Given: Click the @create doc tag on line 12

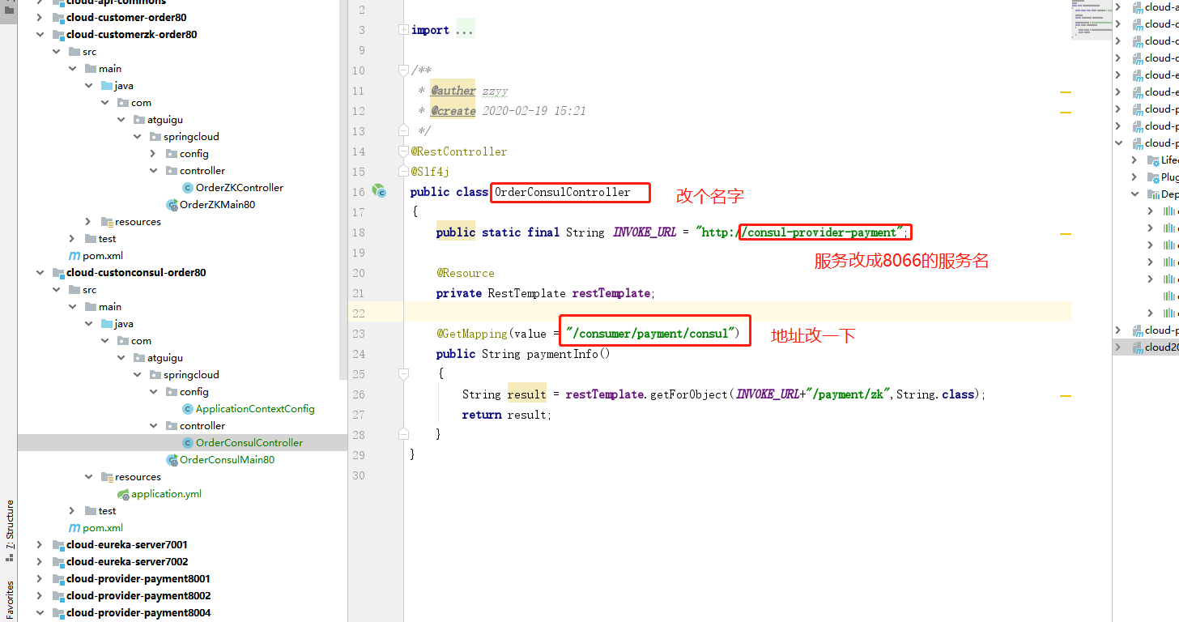Looking at the screenshot, I should click(x=453, y=111).
